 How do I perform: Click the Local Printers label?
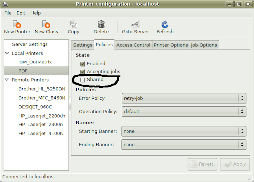click(x=27, y=53)
